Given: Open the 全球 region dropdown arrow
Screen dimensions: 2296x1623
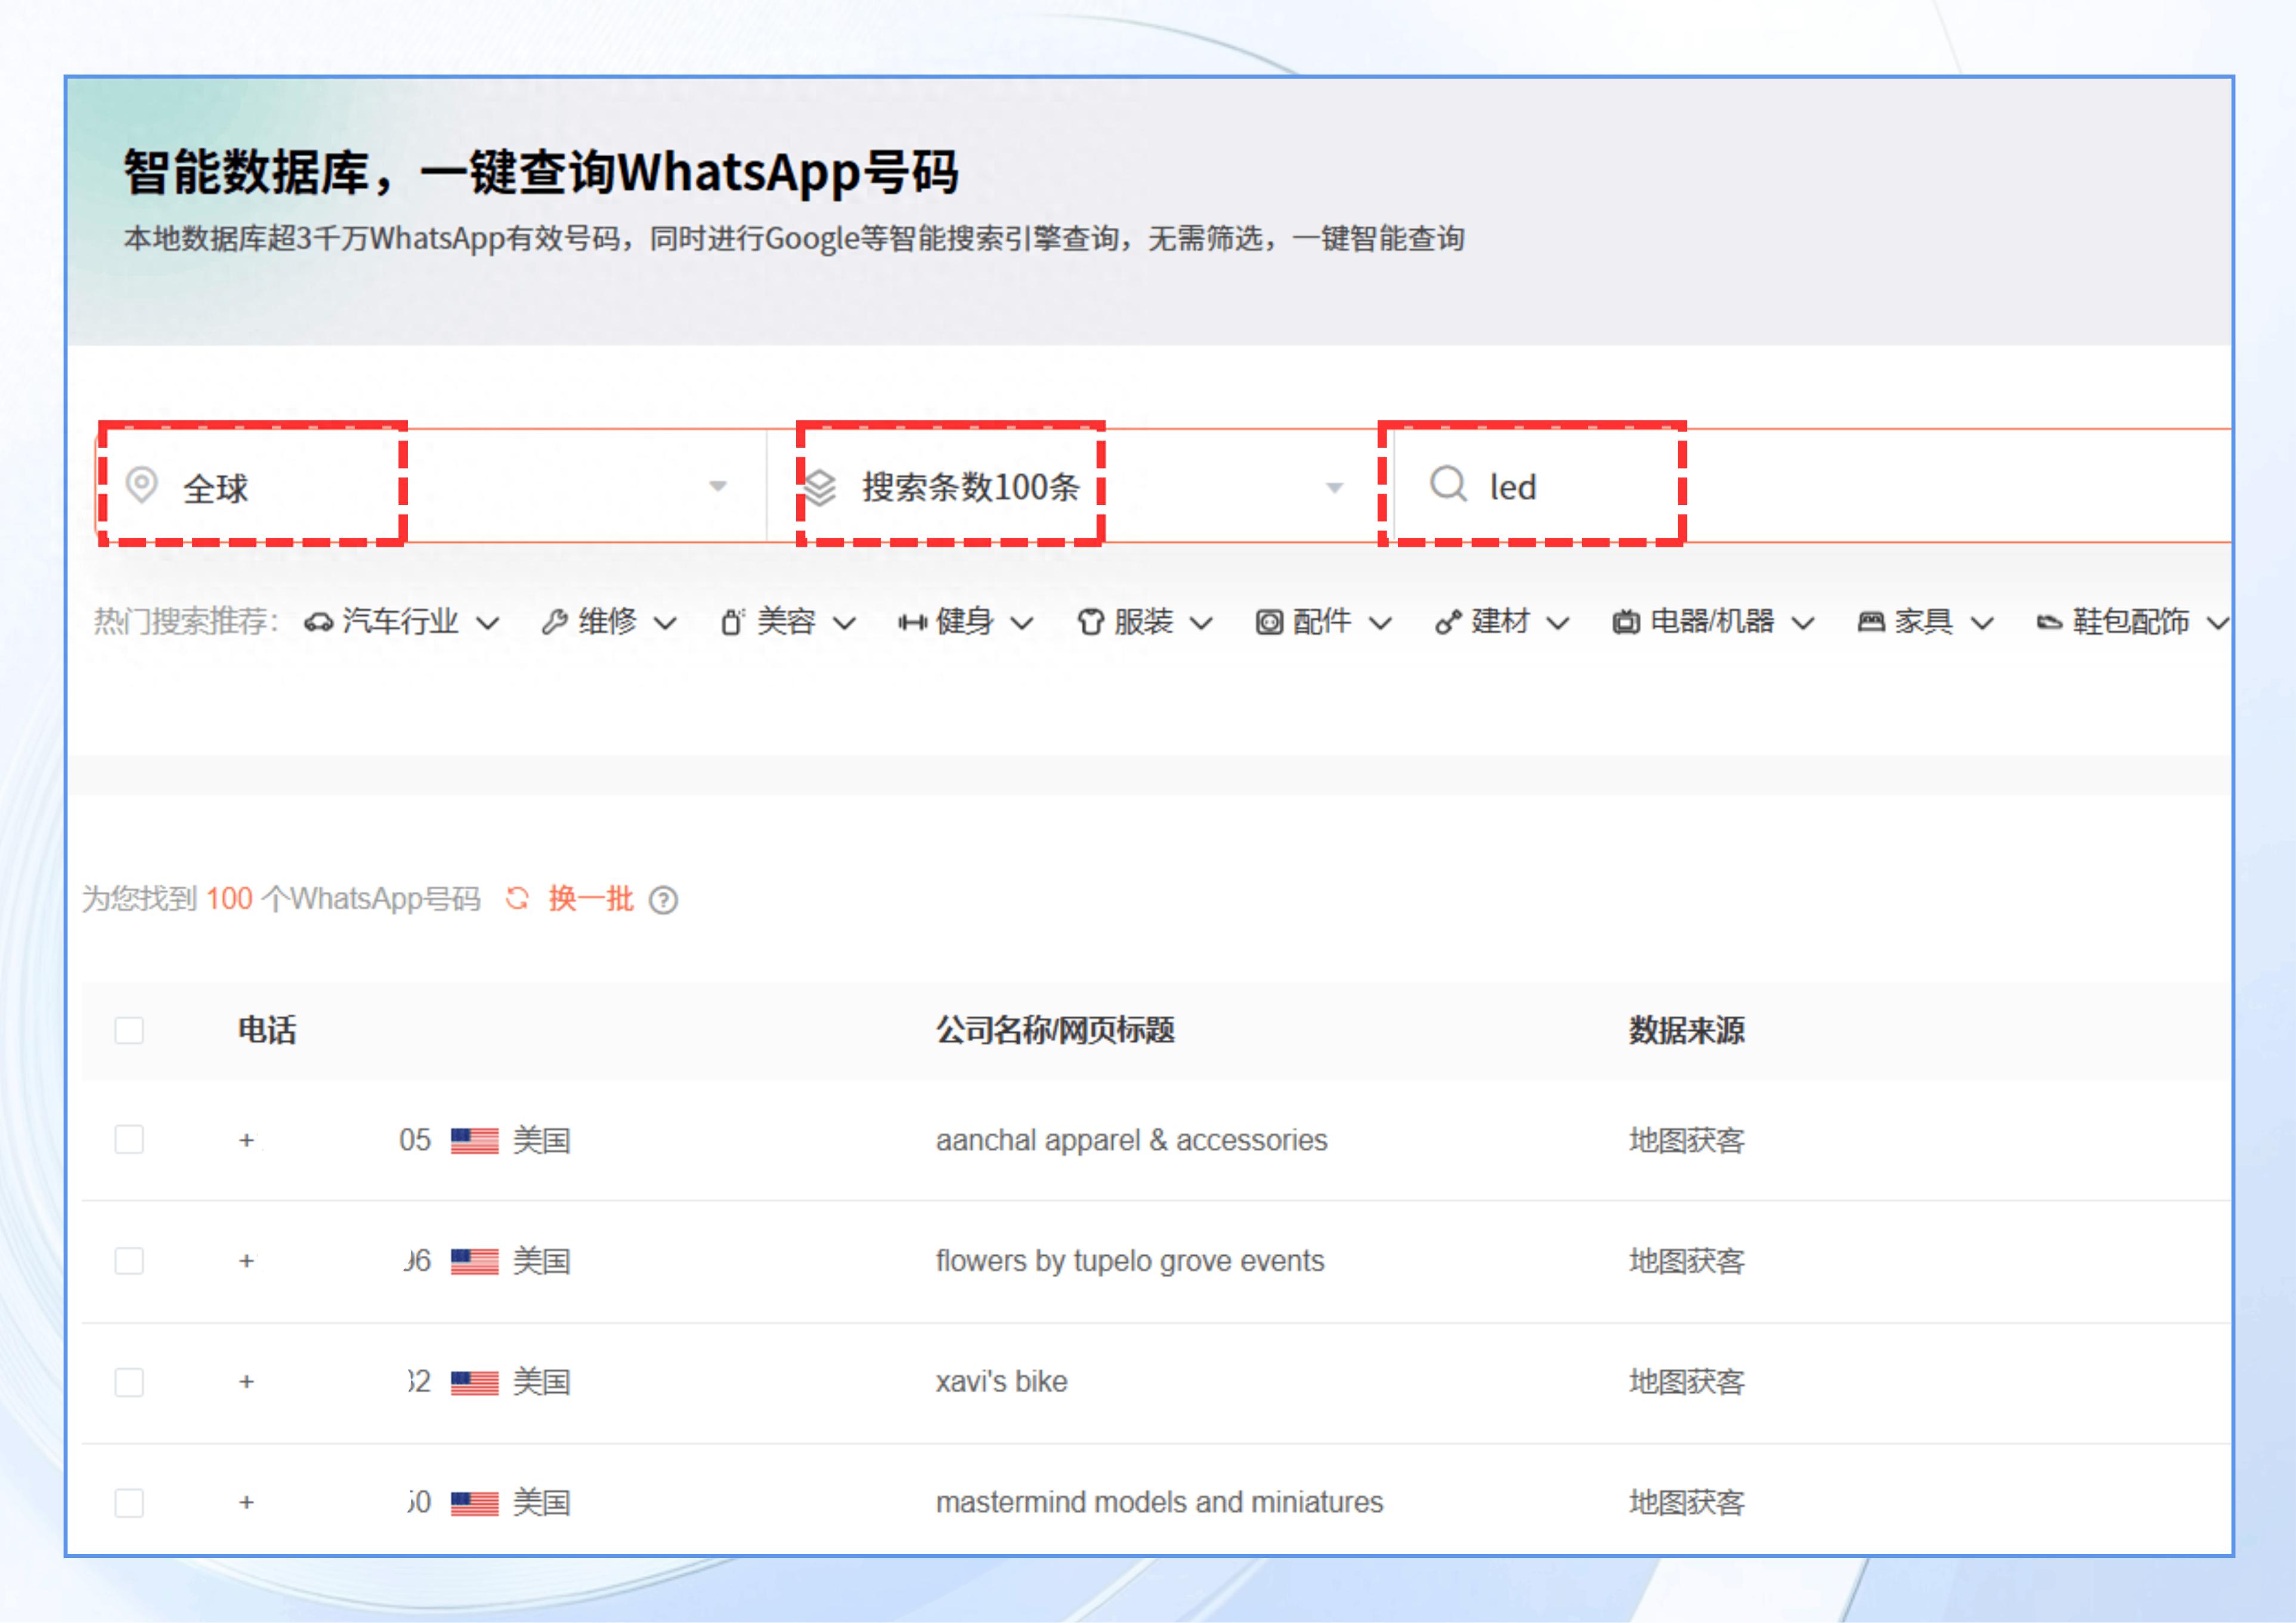Looking at the screenshot, I should pos(717,486).
